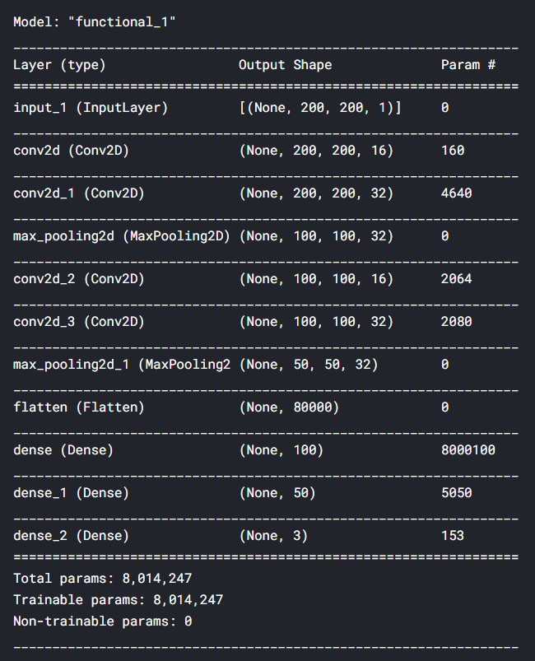Click the model name "functional_1"
Image resolution: width=535 pixels, height=661 pixels.
tap(125, 21)
